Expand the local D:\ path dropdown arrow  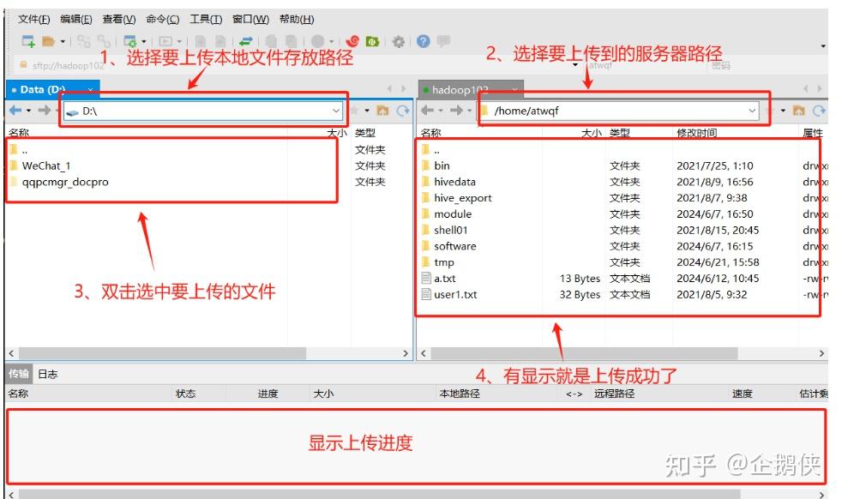click(335, 111)
